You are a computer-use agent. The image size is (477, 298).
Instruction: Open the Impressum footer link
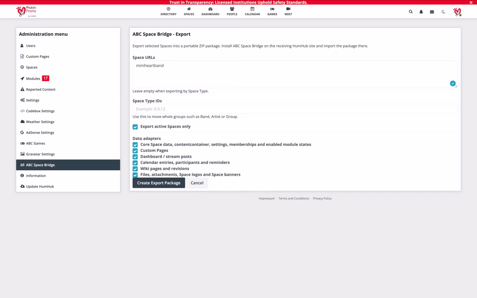(x=267, y=199)
